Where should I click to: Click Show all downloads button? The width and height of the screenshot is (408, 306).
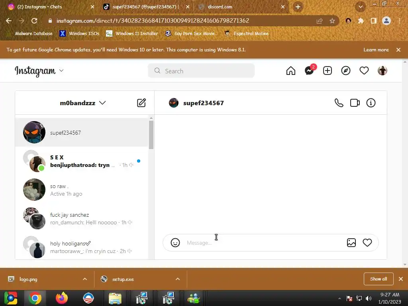tap(379, 279)
